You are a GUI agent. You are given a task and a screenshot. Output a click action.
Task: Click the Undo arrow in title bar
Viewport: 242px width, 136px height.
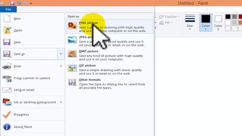tap(19, 3)
